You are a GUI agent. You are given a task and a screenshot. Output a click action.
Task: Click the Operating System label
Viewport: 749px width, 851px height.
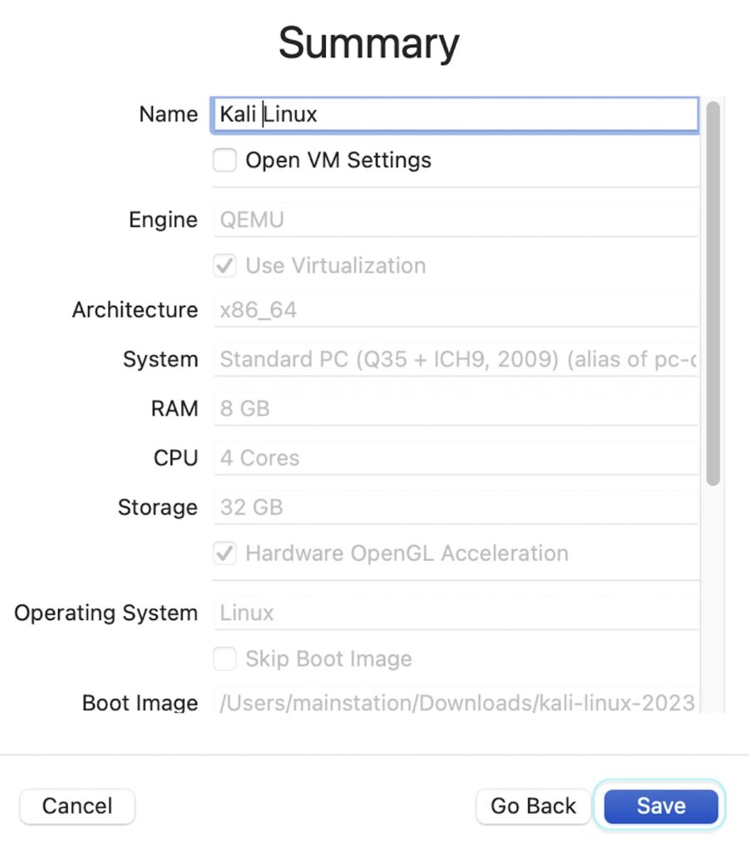[x=106, y=613]
